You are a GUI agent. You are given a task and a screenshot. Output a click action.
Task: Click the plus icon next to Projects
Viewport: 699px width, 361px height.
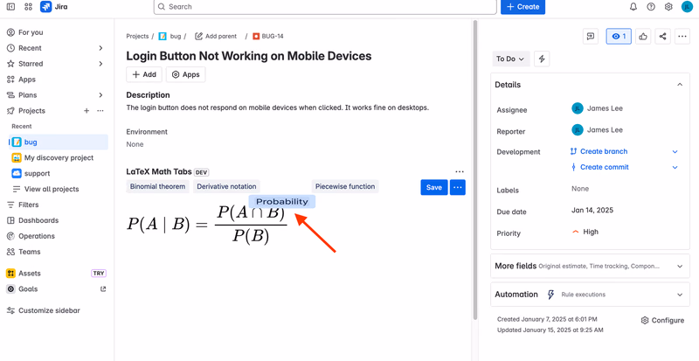[x=87, y=111]
